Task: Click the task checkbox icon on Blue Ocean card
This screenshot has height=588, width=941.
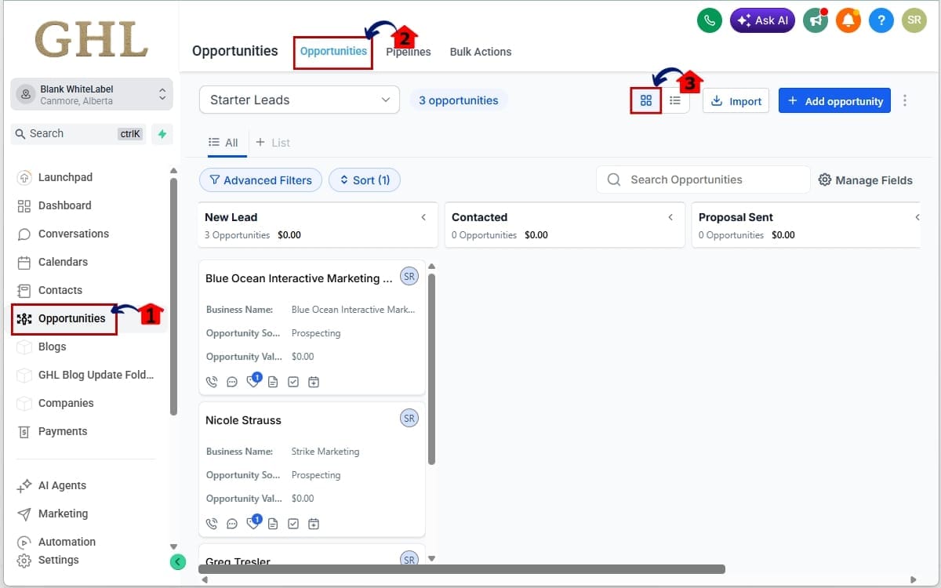Action: [293, 382]
